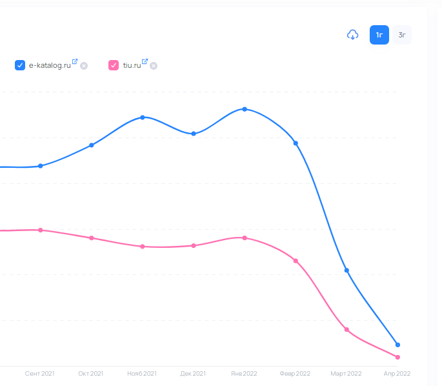
Task: Click the cloud download icon
Action: [x=352, y=35]
